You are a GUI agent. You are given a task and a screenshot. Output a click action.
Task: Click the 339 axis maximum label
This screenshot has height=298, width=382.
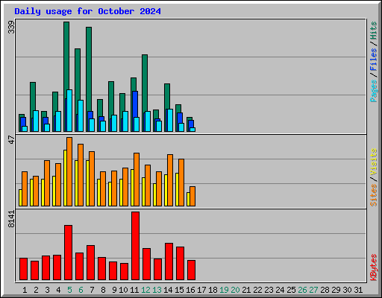(x=11, y=27)
